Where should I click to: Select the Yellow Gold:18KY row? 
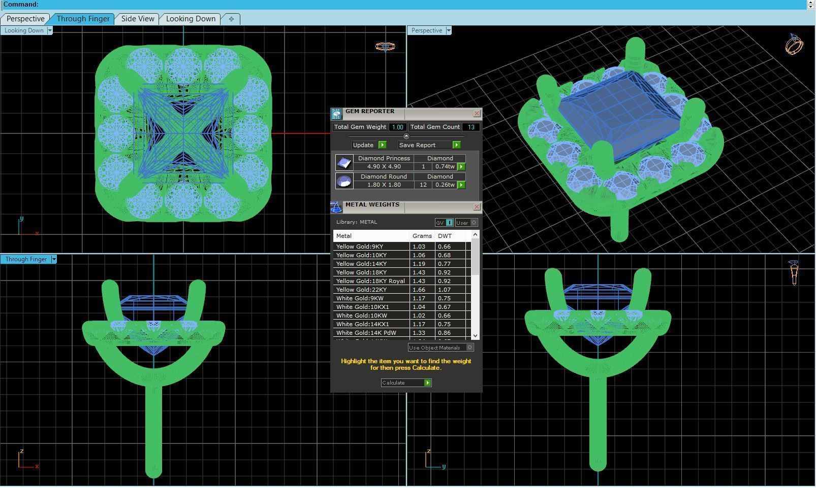point(402,272)
